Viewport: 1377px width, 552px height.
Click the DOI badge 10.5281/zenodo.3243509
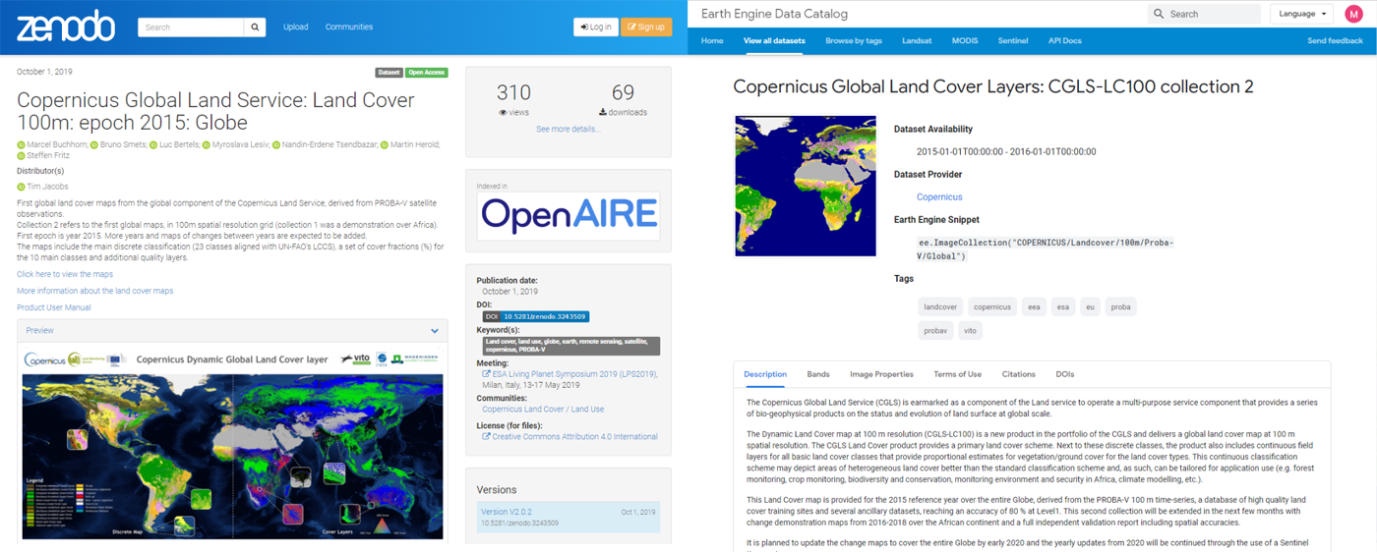tap(535, 316)
